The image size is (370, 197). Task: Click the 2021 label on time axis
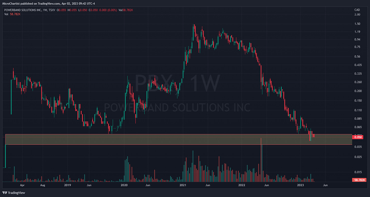tap(183, 185)
